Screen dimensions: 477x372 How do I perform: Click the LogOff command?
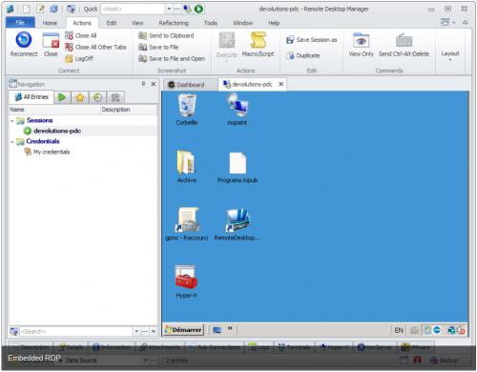pos(79,58)
